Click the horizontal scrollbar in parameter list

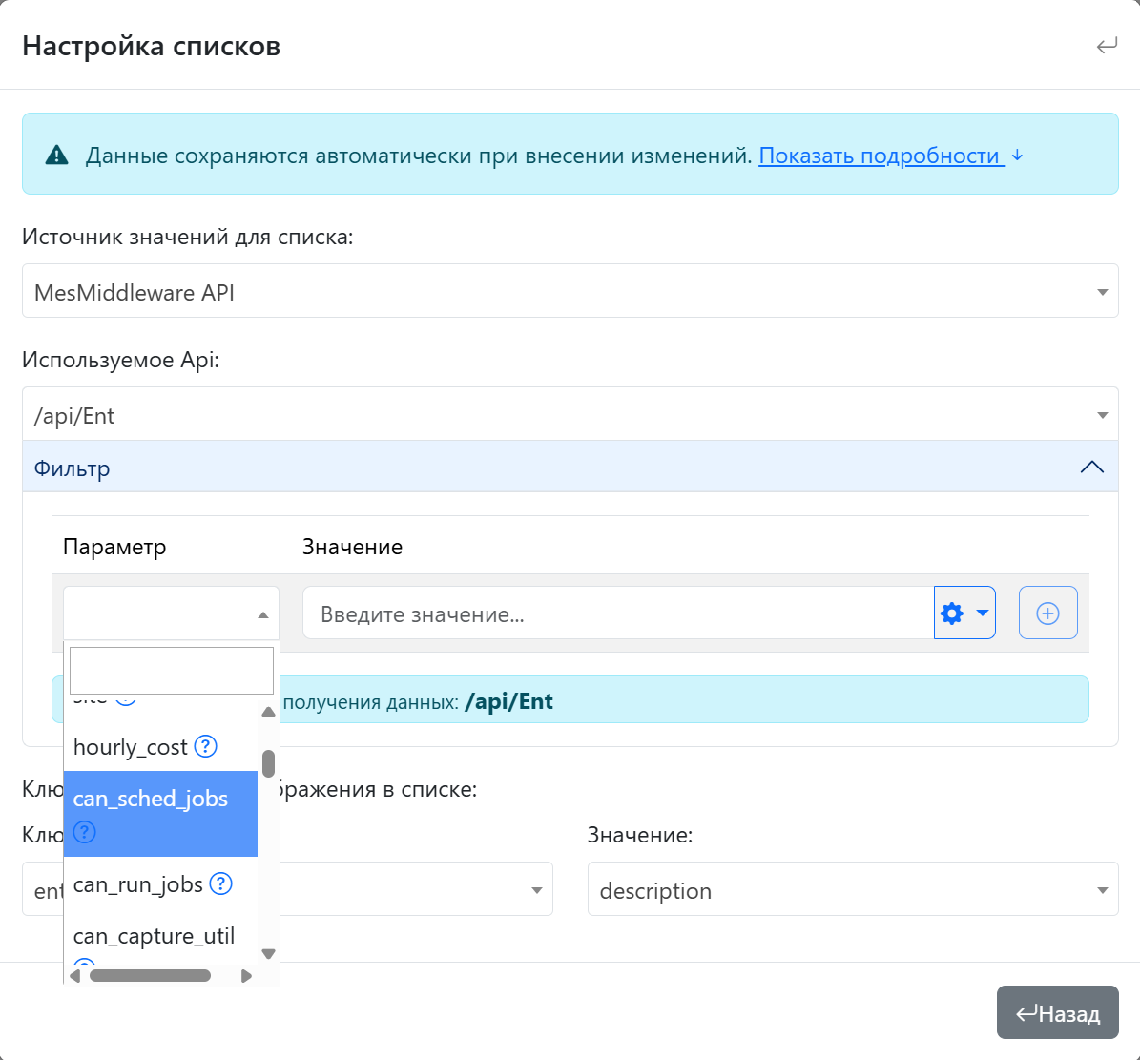150,975
